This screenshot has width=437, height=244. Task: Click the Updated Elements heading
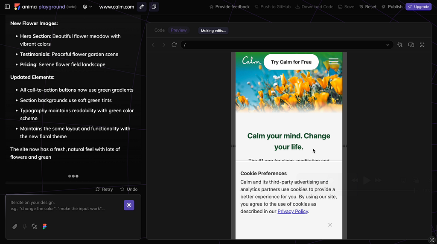[x=32, y=77]
